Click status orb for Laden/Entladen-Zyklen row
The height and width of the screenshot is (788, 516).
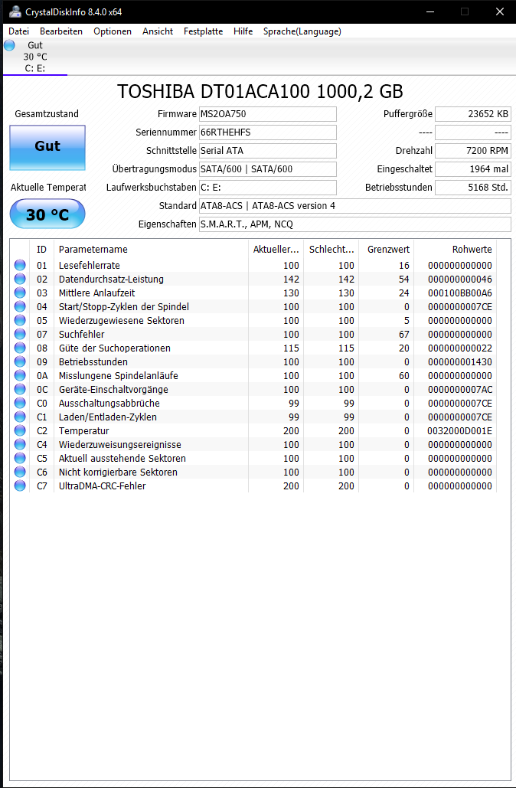point(20,417)
